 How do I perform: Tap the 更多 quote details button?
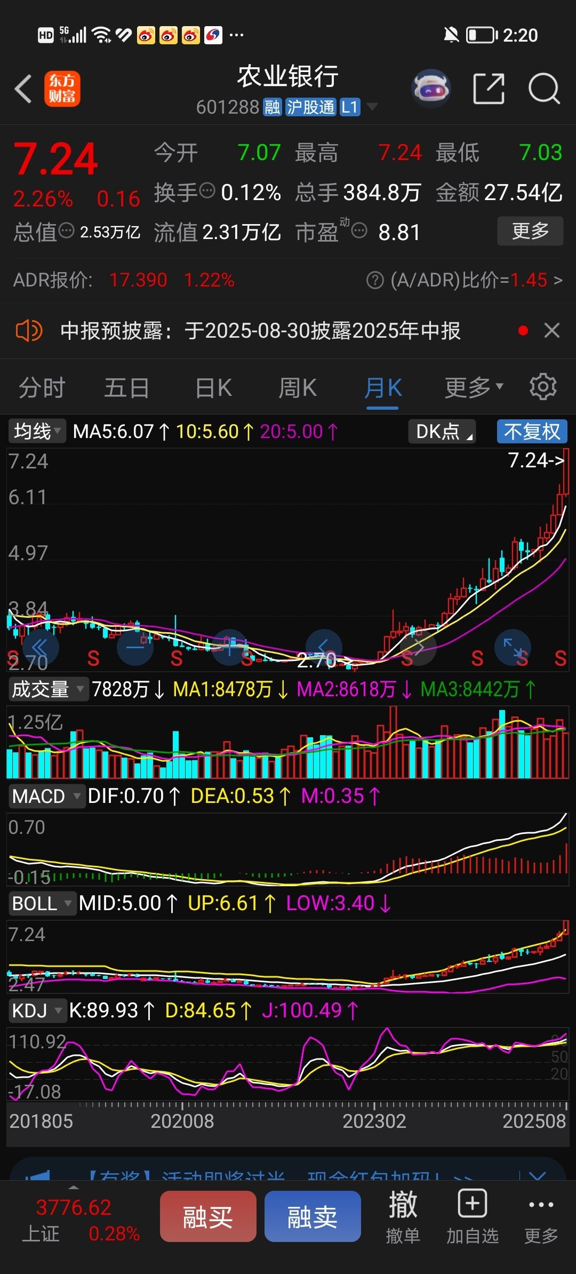tap(530, 230)
